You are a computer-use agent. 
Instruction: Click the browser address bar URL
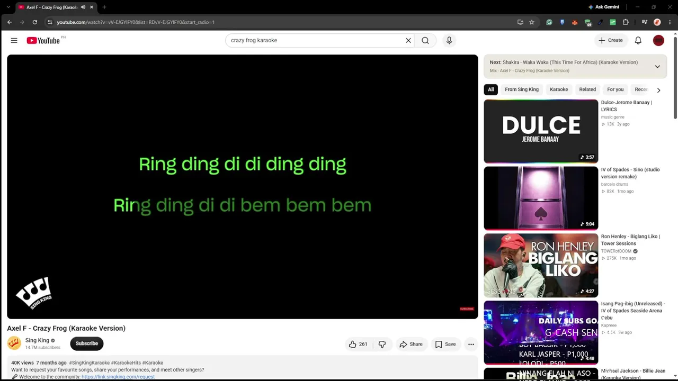tap(136, 22)
